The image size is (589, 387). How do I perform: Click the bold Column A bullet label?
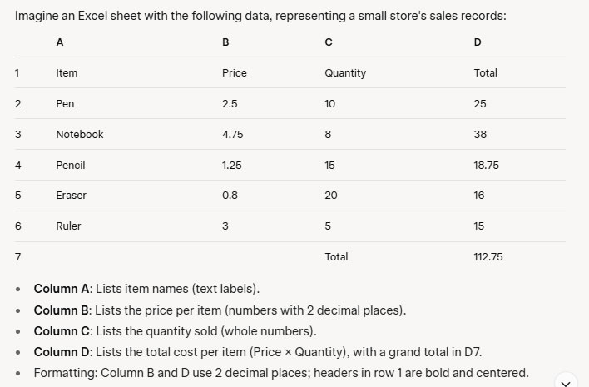(62, 289)
